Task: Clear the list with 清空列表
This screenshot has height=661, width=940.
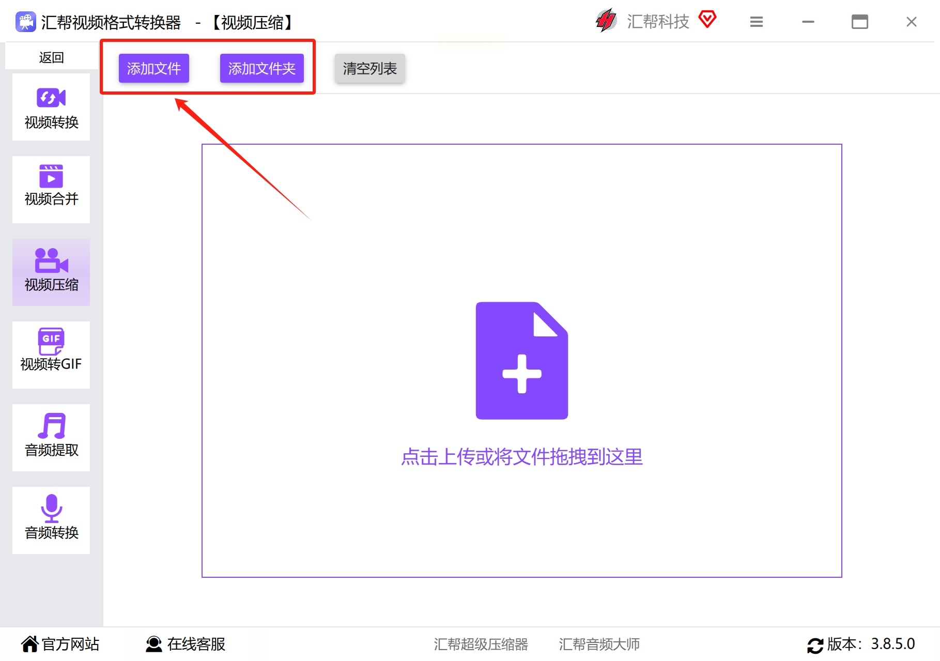Action: [x=370, y=68]
